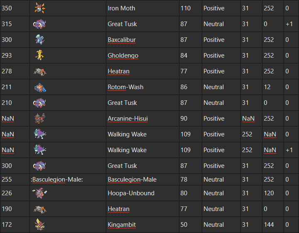The height and width of the screenshot is (233, 299).
Task: Click the 120 cell in Hoopa-Unbound row
Action: pos(269,193)
